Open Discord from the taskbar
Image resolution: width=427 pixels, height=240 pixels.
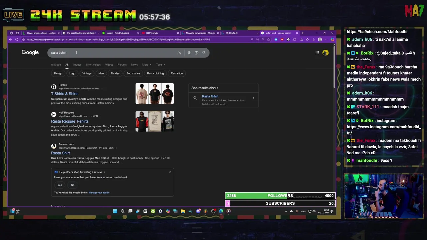point(198,211)
